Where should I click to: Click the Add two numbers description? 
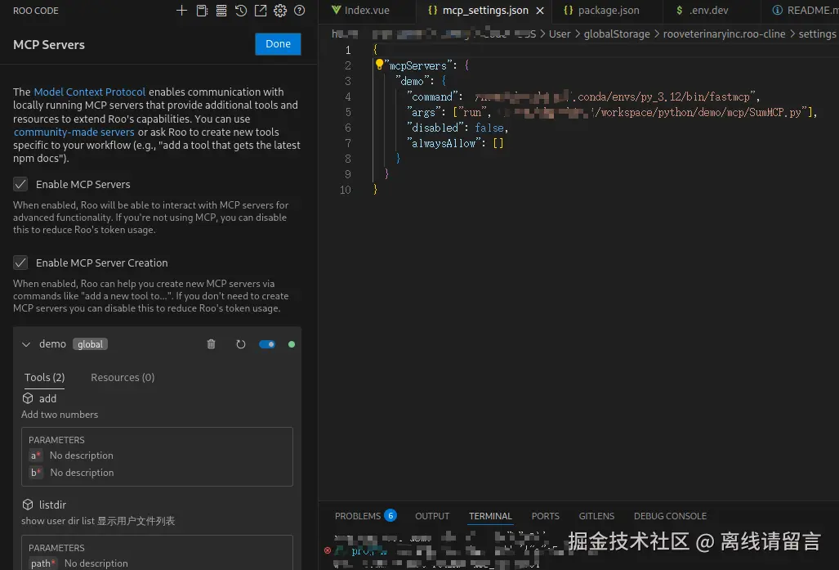(x=60, y=414)
